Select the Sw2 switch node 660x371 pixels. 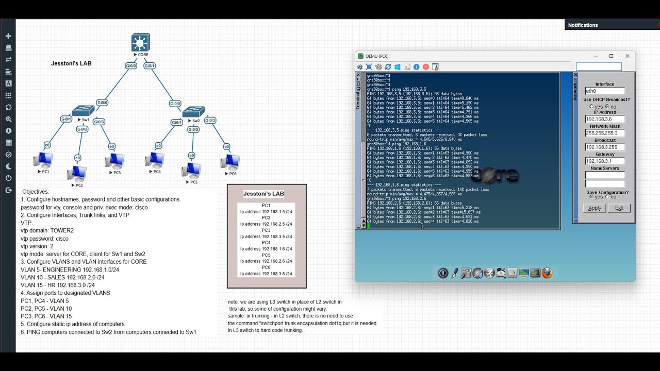pos(193,112)
